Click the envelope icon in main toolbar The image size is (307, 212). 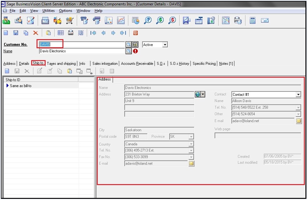coord(265,20)
